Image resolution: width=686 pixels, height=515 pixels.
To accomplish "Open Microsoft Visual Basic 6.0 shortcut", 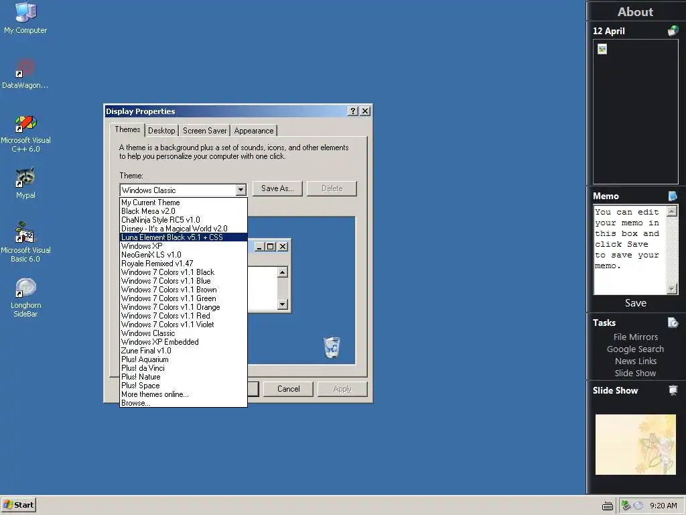I will click(25, 241).
